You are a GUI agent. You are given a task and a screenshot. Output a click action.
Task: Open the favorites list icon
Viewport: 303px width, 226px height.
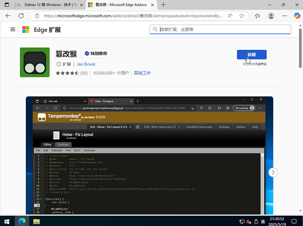257,16
